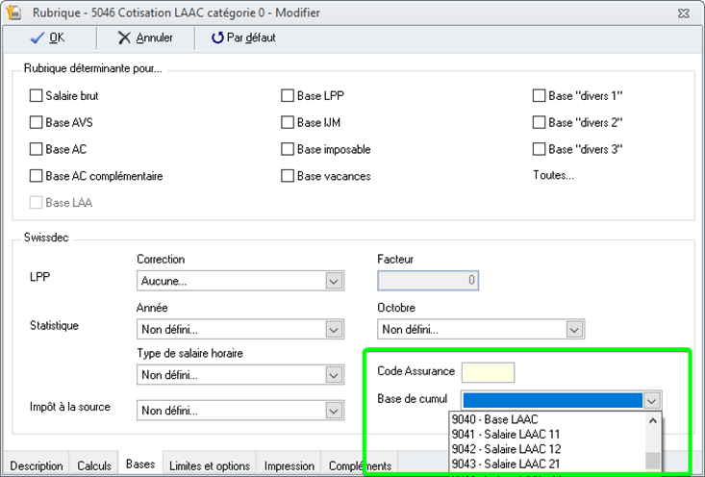Click into the Code Assurance field
705x477 pixels.
tap(488, 372)
